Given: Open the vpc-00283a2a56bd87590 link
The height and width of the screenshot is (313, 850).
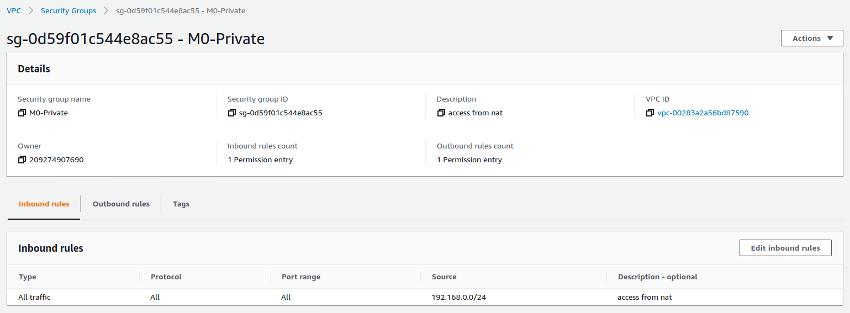Looking at the screenshot, I should pos(703,113).
